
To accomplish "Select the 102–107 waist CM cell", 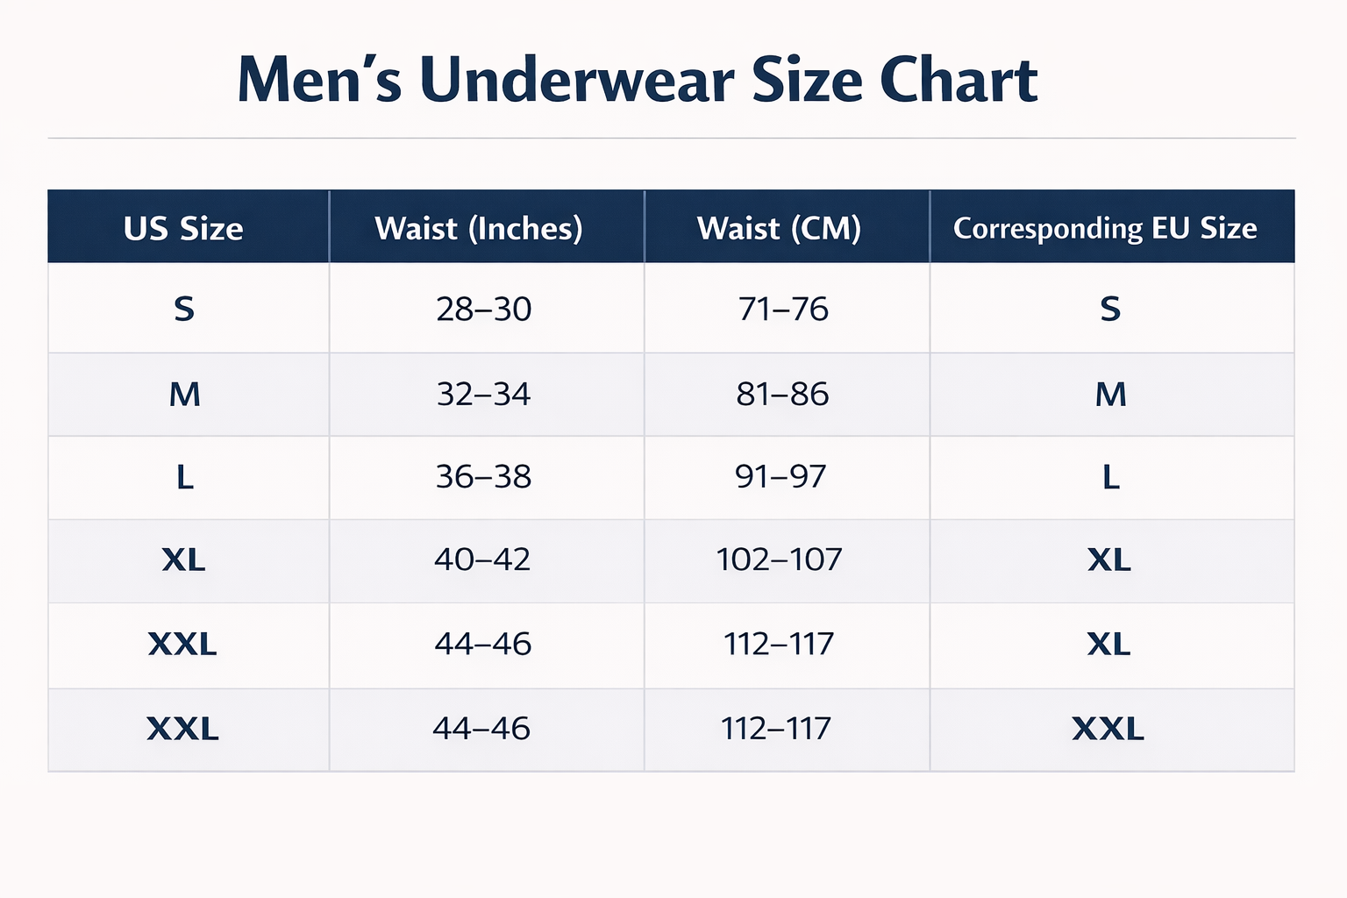I will coord(779,559).
